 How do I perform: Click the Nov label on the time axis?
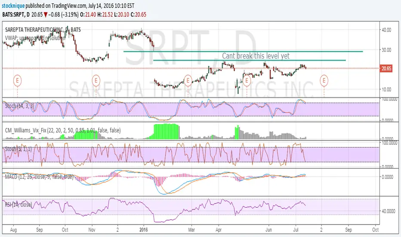tap(92, 230)
